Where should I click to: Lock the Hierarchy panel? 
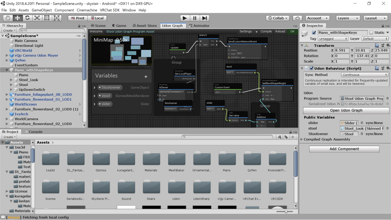(79, 25)
